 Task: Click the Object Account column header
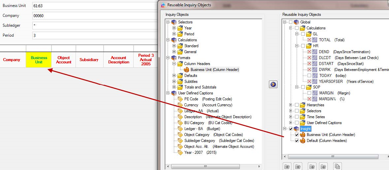coord(64,60)
